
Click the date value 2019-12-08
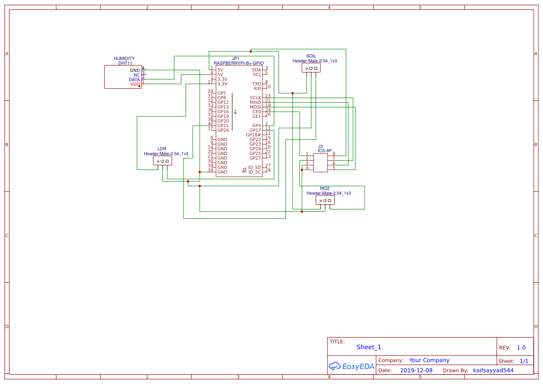tap(416, 370)
